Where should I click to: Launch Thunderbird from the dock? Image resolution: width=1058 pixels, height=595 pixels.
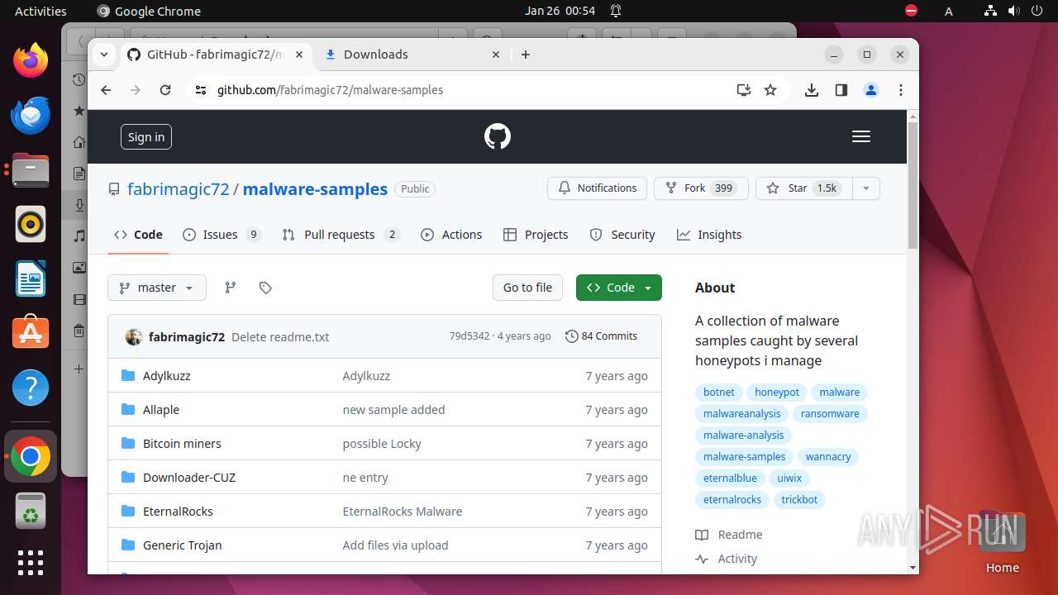(x=31, y=116)
